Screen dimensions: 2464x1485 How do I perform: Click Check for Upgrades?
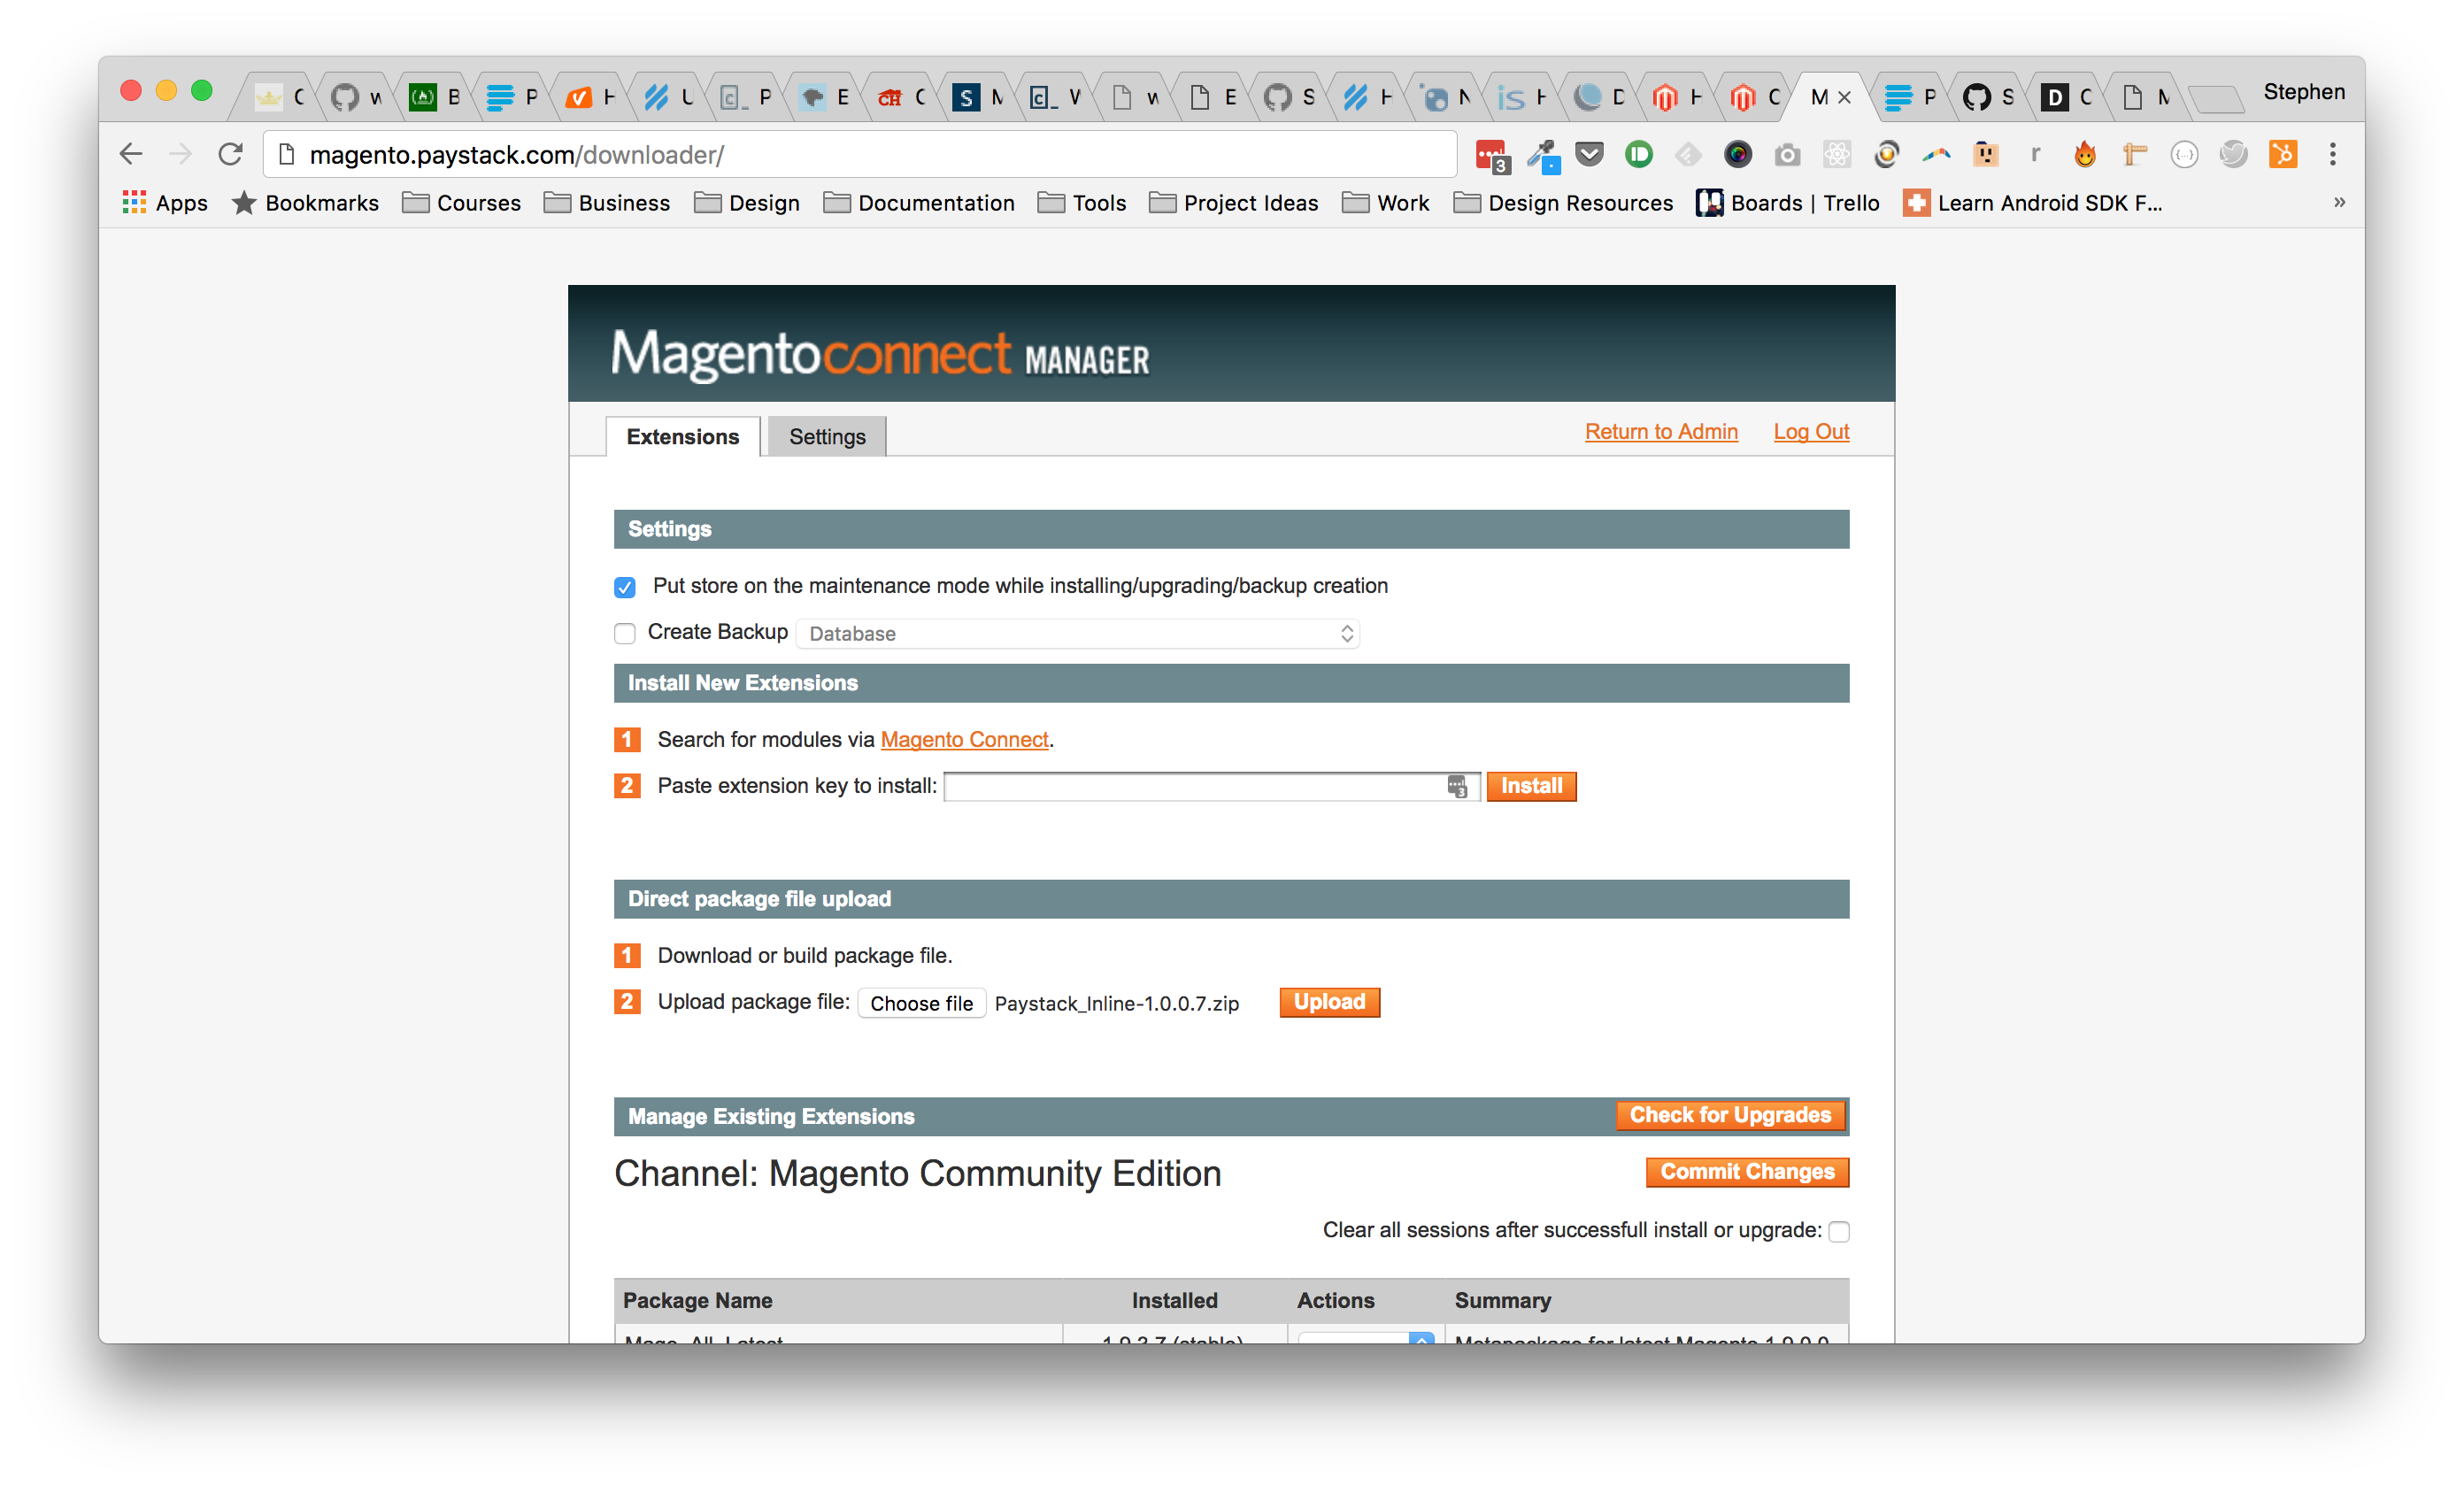(x=1730, y=1115)
